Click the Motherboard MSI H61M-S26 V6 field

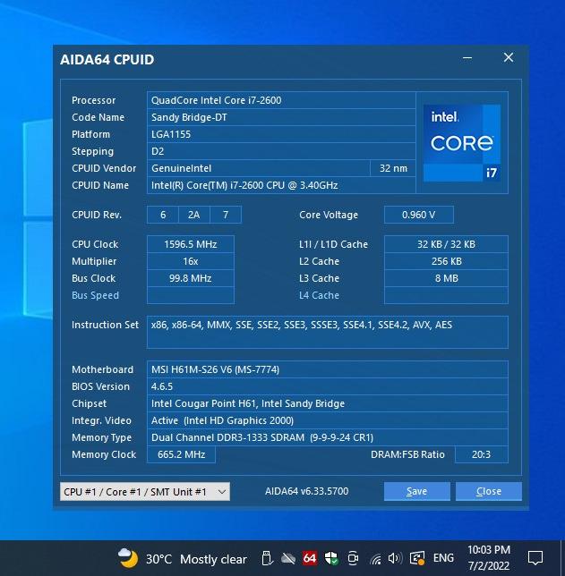pos(328,369)
